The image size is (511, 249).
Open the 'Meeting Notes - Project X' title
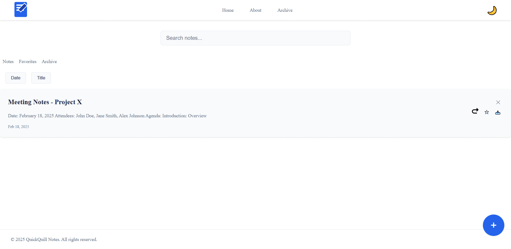[45, 102]
